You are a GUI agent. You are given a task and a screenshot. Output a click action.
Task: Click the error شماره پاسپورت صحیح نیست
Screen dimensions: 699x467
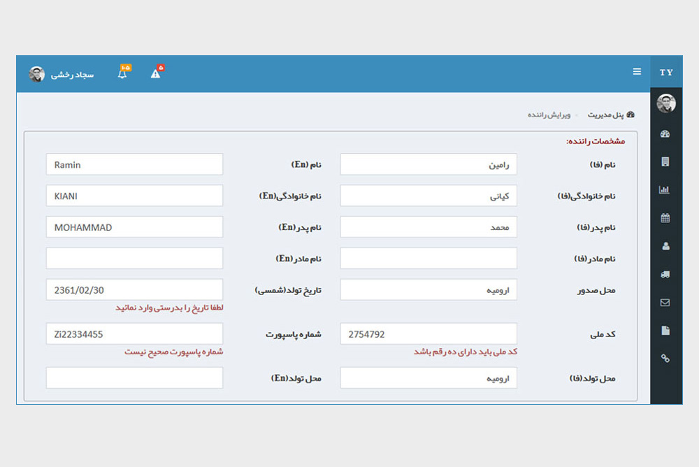click(174, 352)
